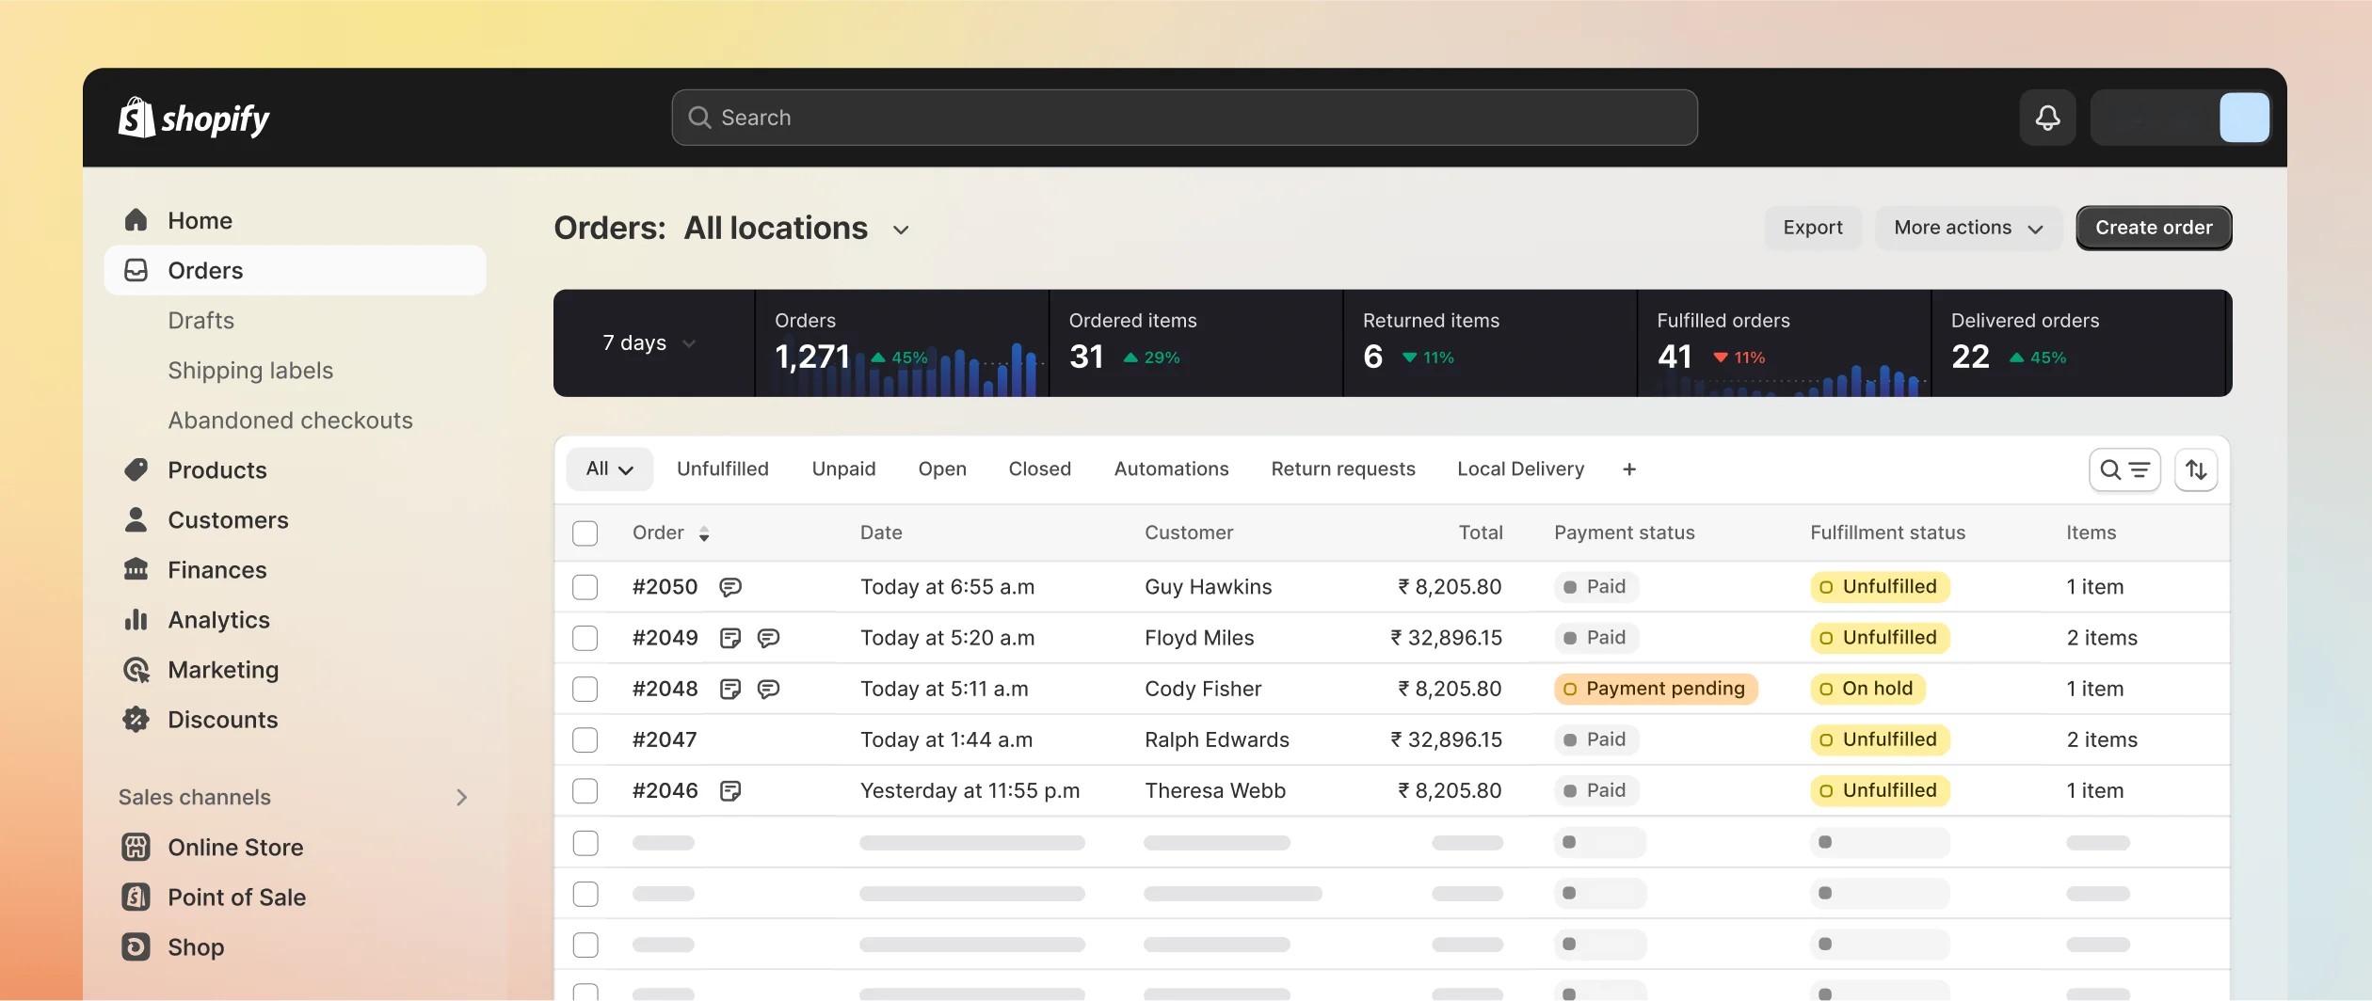Viewport: 2372px width, 1001px height.
Task: Click customer name Theresa Webb
Action: [1215, 790]
